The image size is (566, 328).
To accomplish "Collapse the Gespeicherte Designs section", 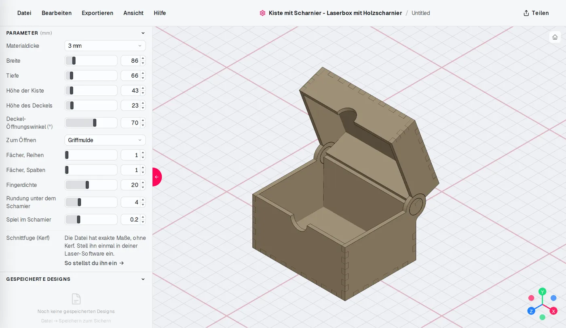I will pos(143,279).
